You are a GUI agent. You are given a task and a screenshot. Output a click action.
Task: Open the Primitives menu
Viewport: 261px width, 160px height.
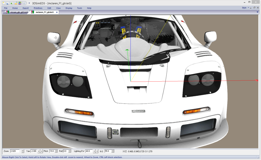click(x=38, y=8)
